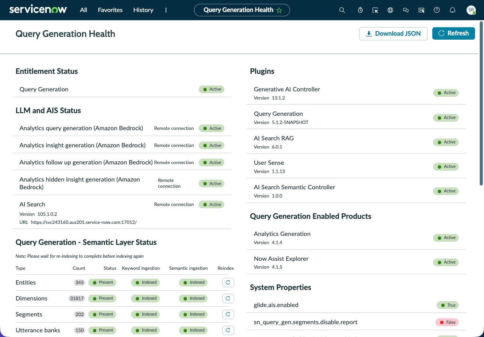This screenshot has width=484, height=337.
Task: Click the Download JSON button
Action: (x=393, y=33)
